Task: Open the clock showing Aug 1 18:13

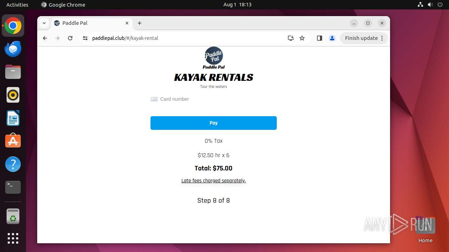Action: click(x=237, y=5)
